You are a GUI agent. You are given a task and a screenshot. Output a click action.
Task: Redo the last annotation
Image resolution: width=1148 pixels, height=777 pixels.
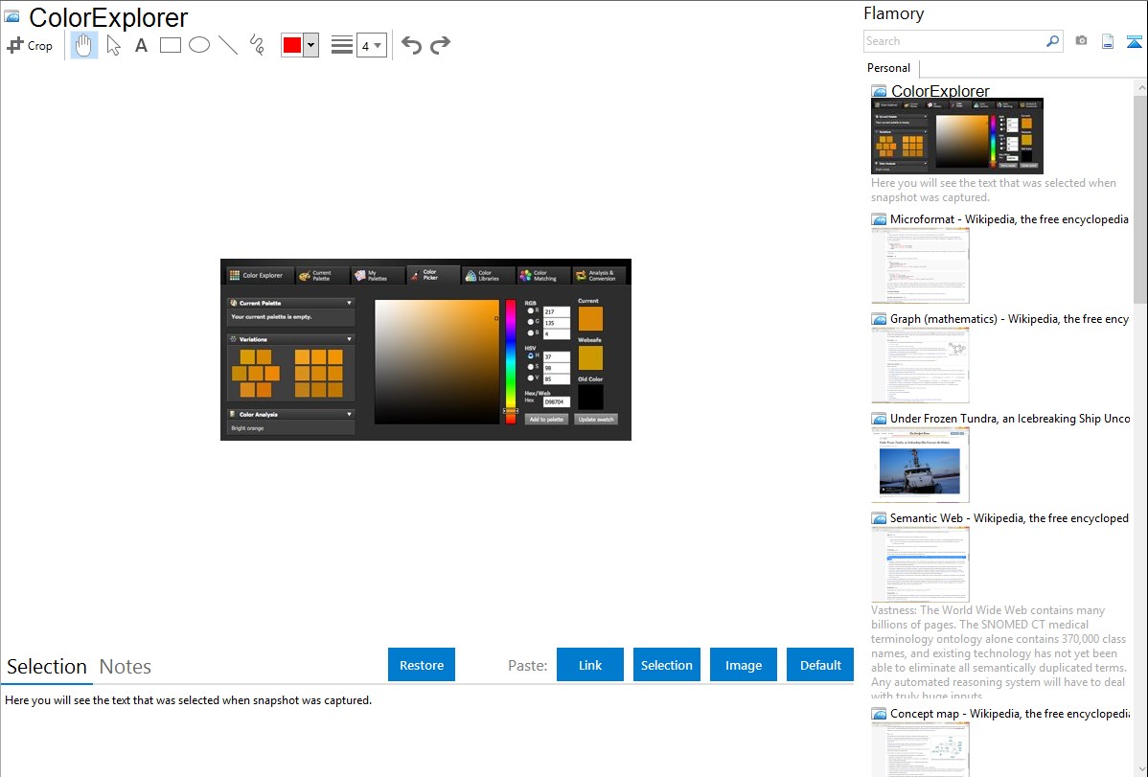pos(440,45)
